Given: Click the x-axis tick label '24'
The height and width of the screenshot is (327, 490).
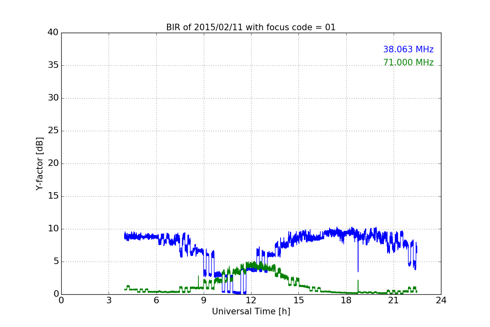Looking at the screenshot, I should 441,300.
